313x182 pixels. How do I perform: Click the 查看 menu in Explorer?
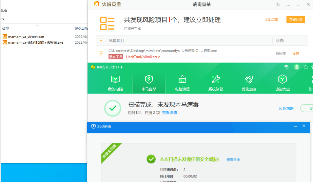click(x=4, y=10)
